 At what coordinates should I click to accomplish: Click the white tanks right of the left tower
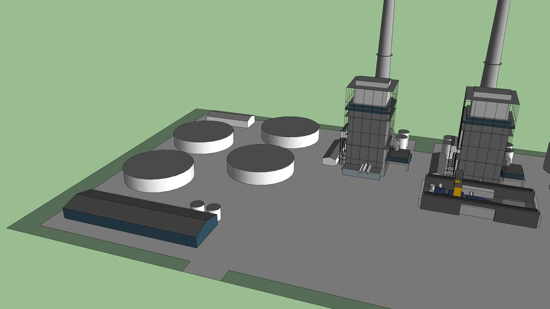click(x=403, y=140)
